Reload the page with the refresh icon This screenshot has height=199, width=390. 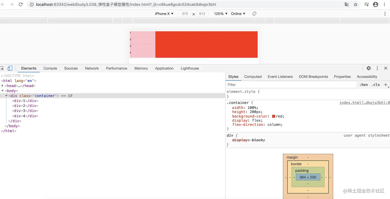click(x=21, y=4)
